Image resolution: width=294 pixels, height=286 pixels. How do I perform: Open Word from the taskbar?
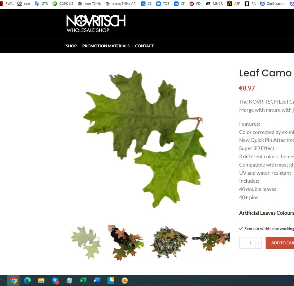[97, 281]
